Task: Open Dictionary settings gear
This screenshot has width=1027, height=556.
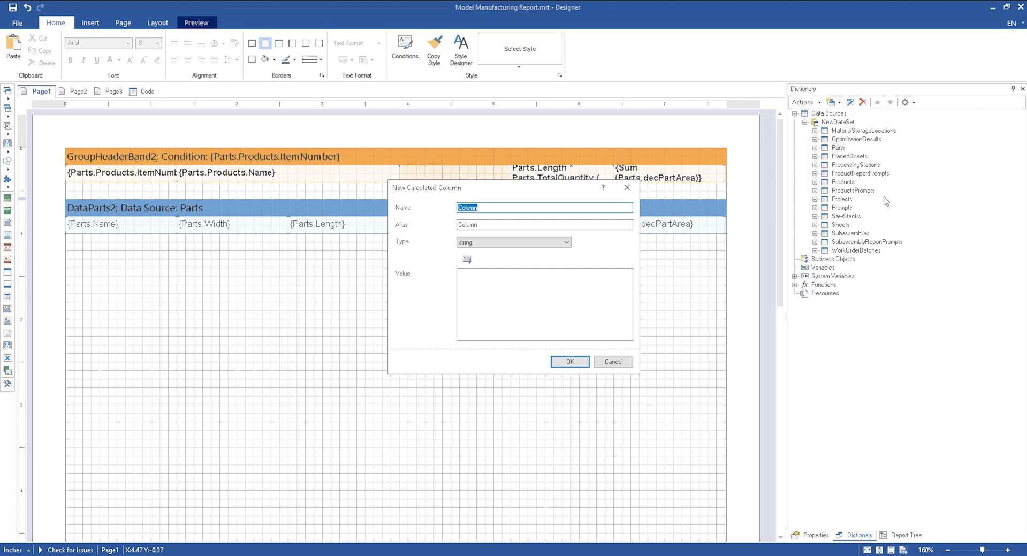Action: coord(905,102)
